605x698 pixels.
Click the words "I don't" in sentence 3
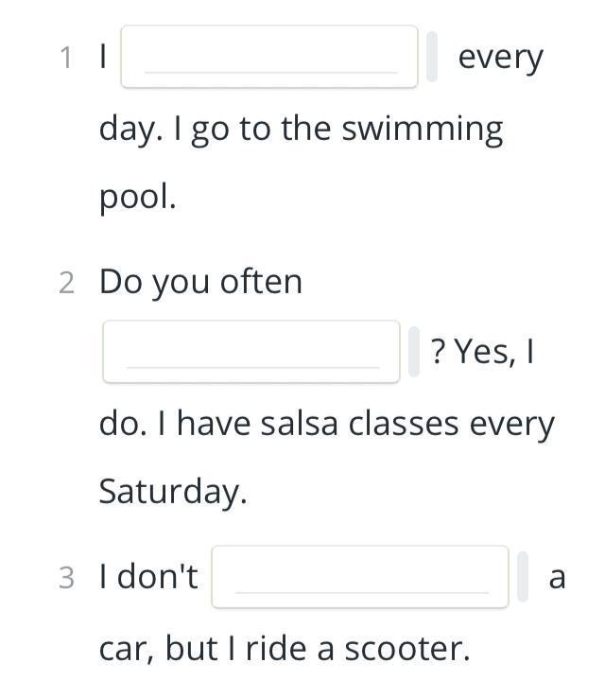pos(149,576)
